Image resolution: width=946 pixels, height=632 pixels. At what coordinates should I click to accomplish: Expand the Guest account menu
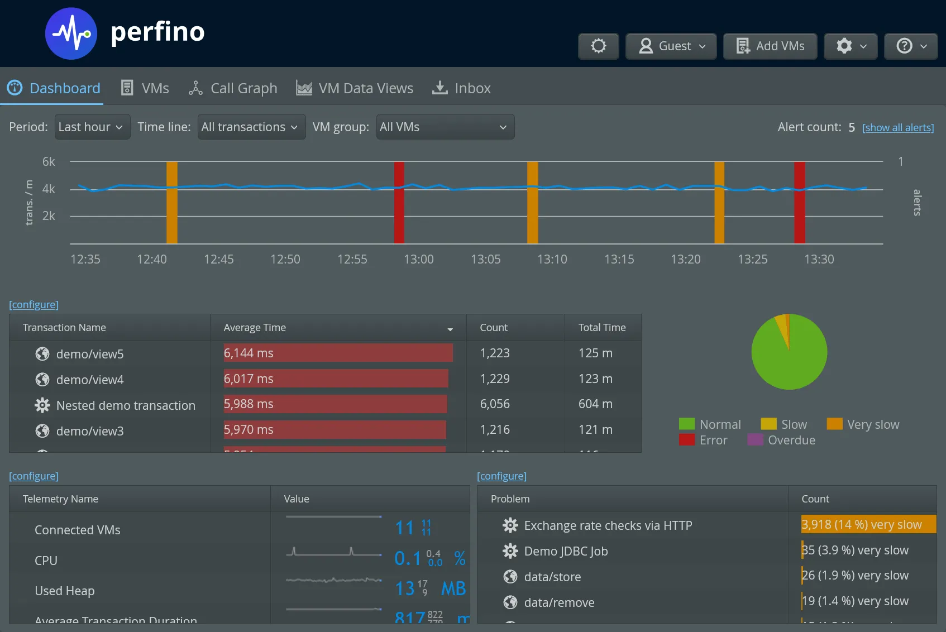(670, 46)
